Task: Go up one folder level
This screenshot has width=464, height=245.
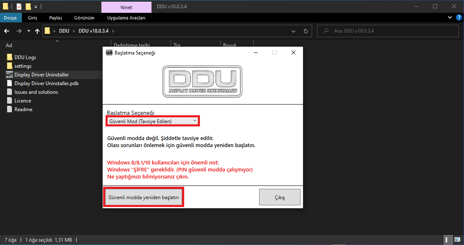Action: tap(37, 31)
